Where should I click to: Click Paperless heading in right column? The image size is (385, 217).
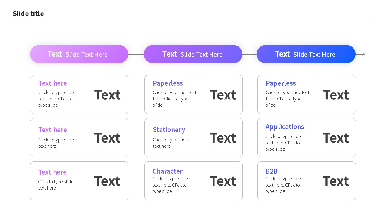(281, 83)
